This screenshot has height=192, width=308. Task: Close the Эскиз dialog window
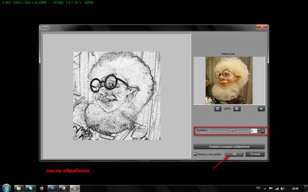(x=262, y=27)
